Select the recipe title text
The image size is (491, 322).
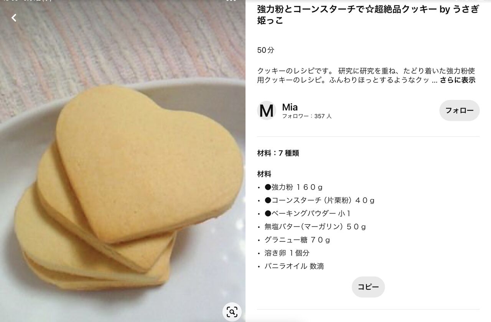[368, 15]
